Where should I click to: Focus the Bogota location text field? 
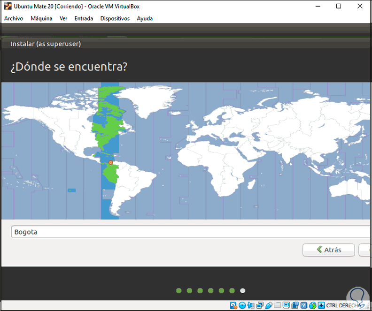click(x=191, y=232)
